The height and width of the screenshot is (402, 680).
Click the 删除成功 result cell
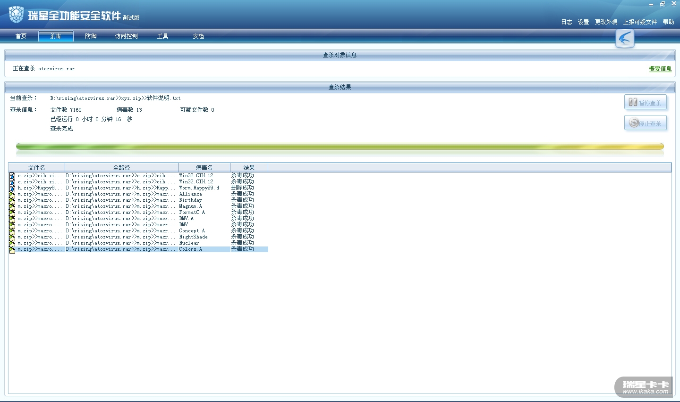pos(243,188)
